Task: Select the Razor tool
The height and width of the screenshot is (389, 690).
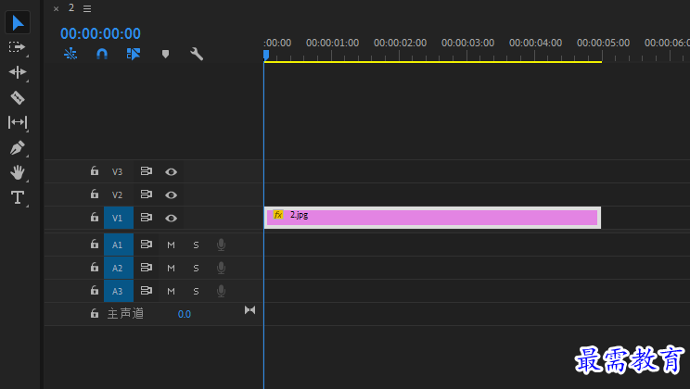Action: pyautogui.click(x=18, y=97)
